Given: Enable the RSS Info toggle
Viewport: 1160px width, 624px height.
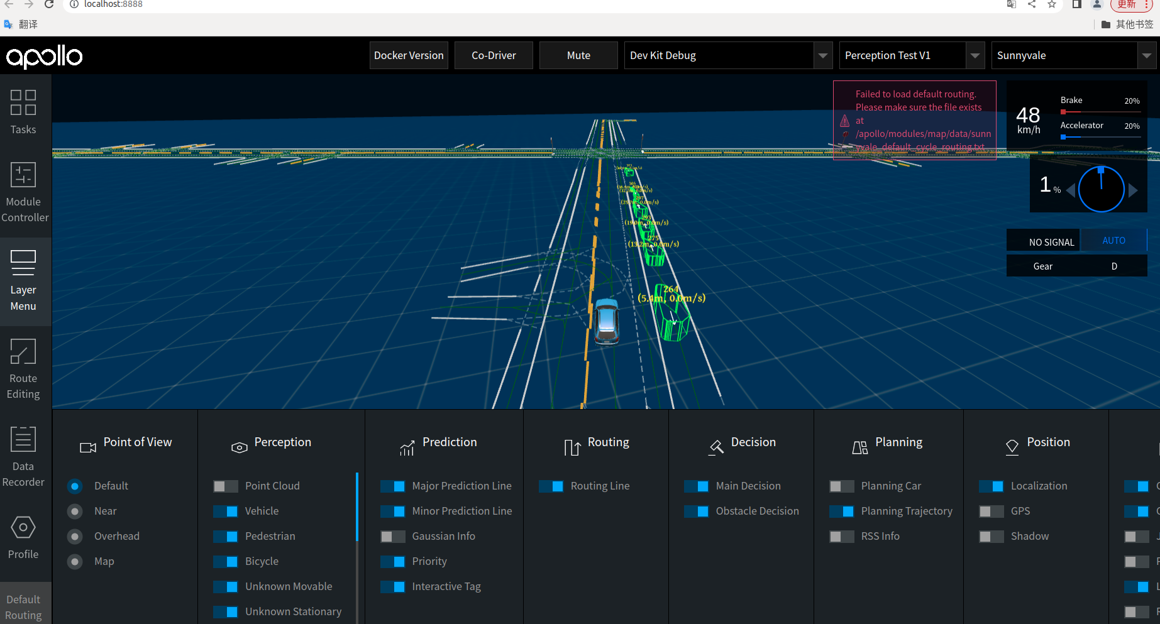Looking at the screenshot, I should (x=842, y=537).
